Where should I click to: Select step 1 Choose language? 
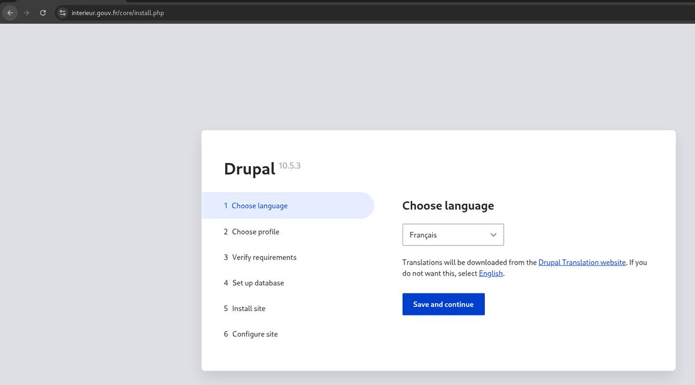tap(288, 206)
